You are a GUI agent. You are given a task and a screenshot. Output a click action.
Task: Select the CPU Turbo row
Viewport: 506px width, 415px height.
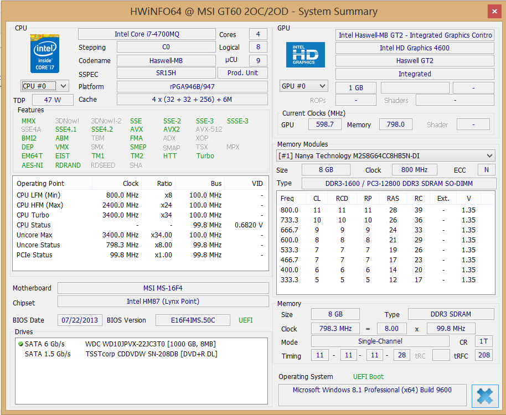(x=141, y=215)
